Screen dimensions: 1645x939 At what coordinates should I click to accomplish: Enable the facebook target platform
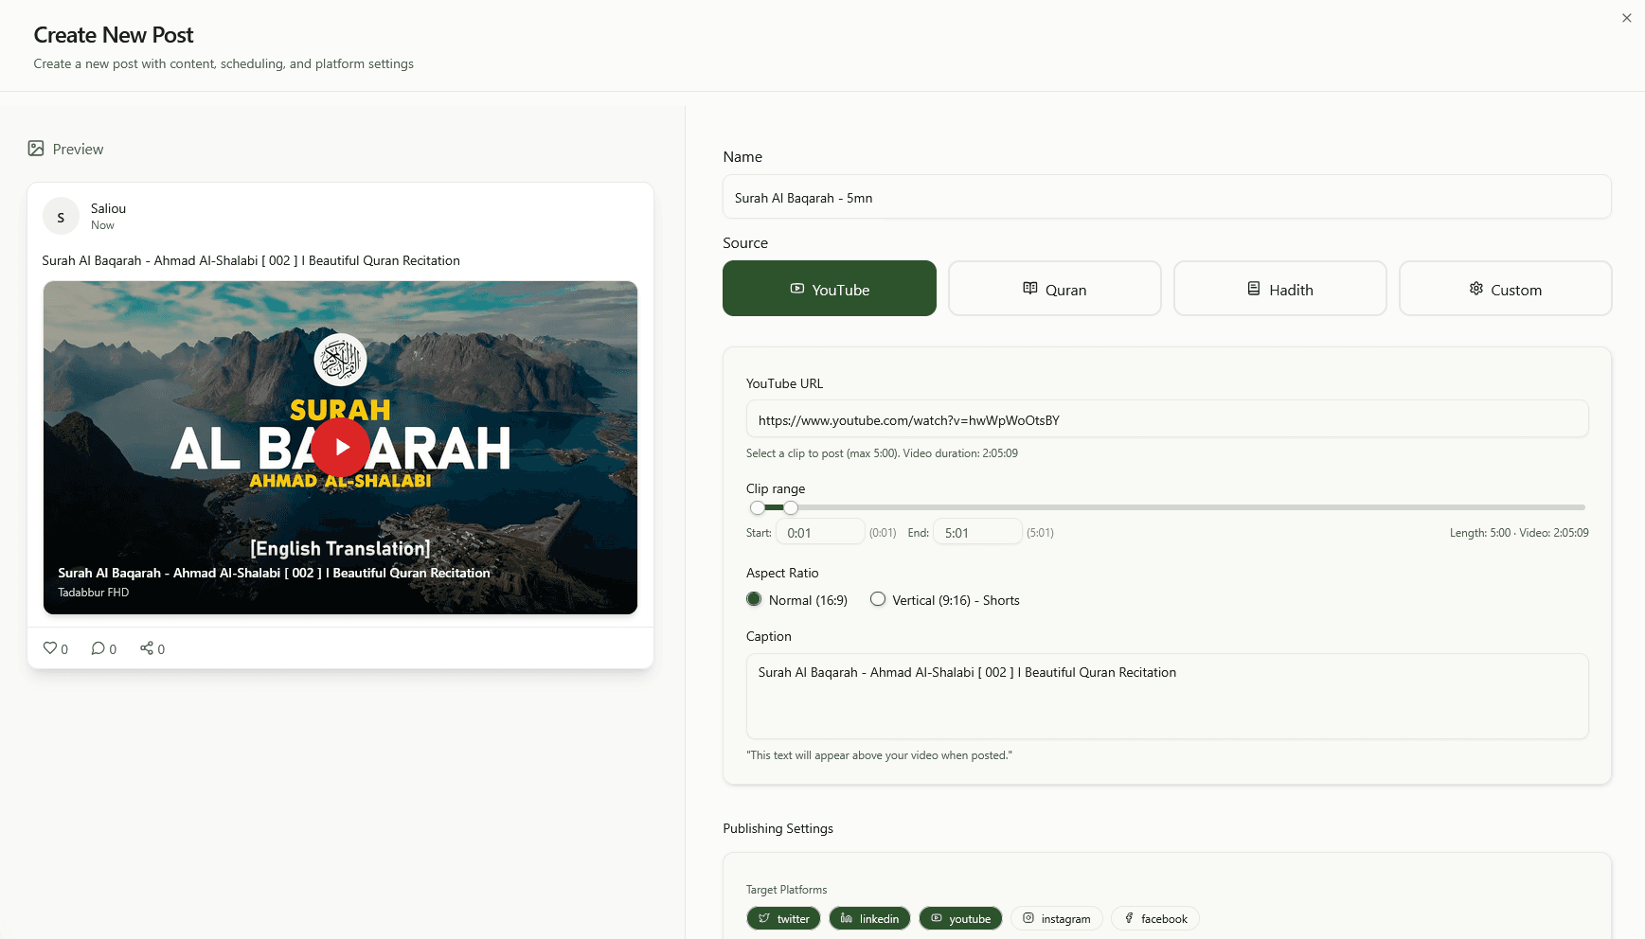coord(1154,918)
